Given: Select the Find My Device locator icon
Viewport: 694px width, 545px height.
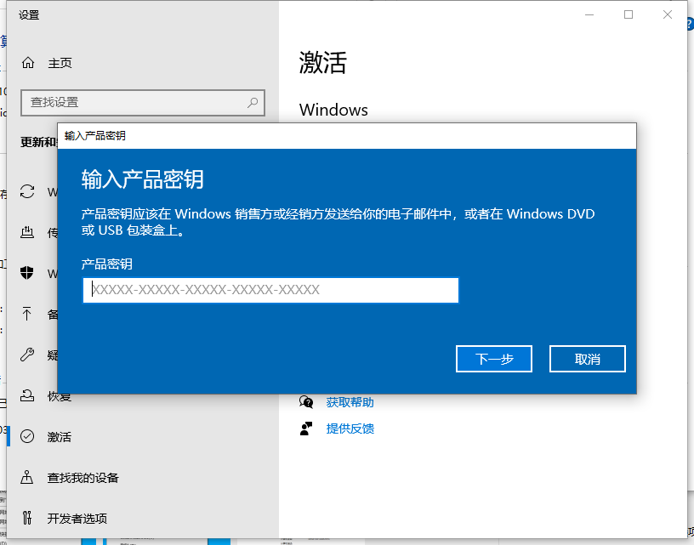Looking at the screenshot, I should 27,478.
